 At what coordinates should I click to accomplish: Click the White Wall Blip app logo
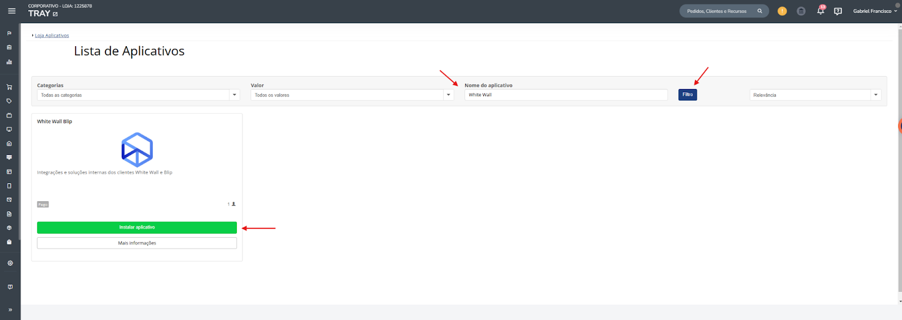[137, 149]
